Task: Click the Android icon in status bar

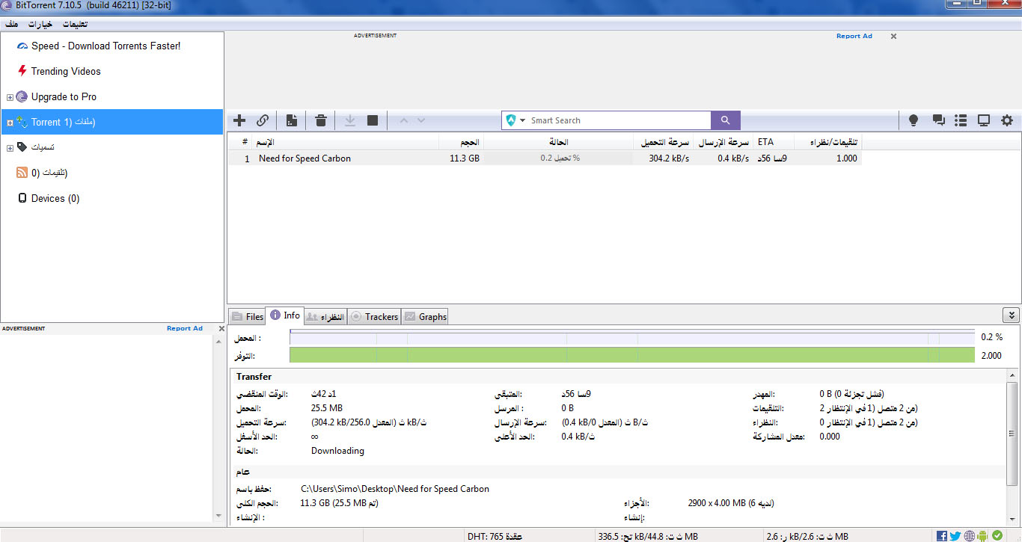Action: click(982, 536)
